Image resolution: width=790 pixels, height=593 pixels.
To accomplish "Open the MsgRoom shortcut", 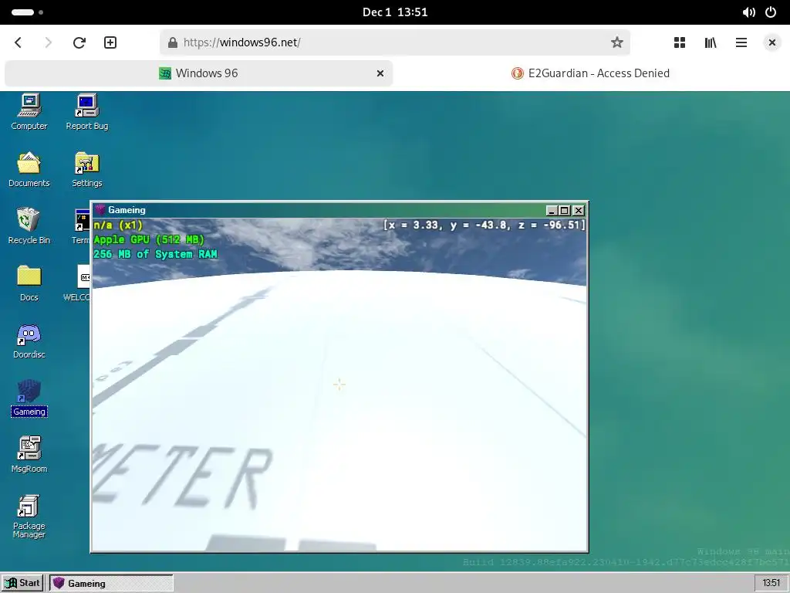I will pos(29,455).
